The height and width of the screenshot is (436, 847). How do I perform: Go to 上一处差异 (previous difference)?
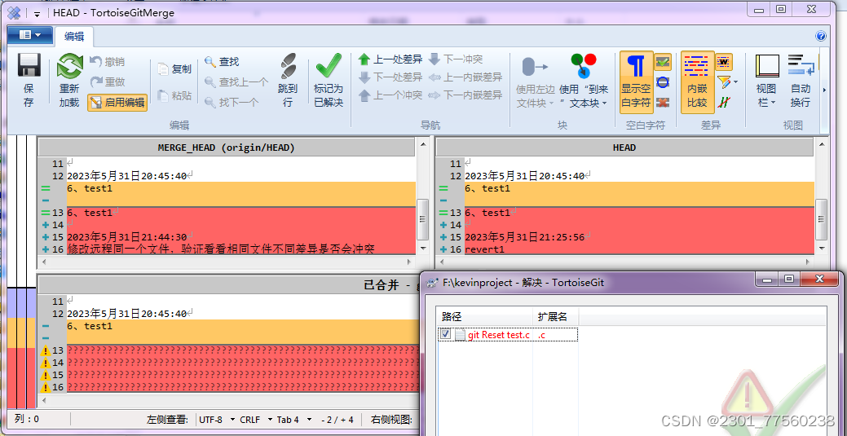(390, 59)
